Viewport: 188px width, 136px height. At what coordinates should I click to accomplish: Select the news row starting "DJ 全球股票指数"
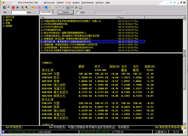(x=92, y=48)
